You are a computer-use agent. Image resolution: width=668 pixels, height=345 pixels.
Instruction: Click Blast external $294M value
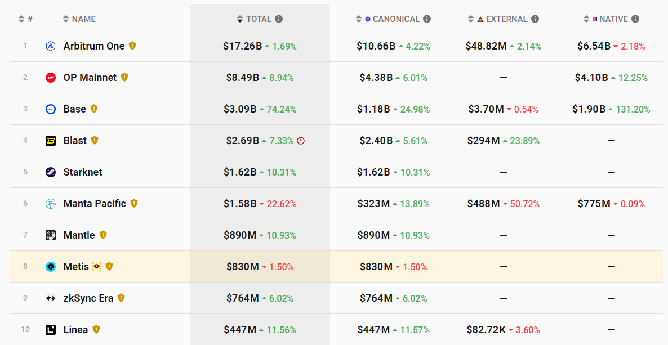pyautogui.click(x=483, y=141)
